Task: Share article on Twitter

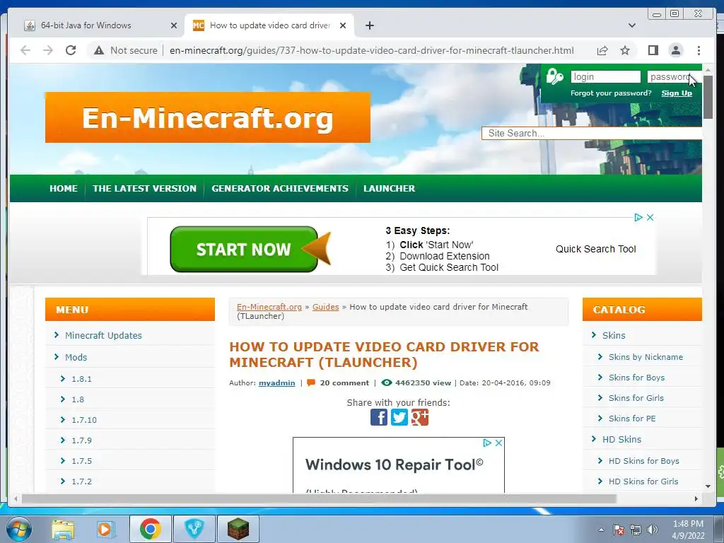Action: pyautogui.click(x=399, y=417)
